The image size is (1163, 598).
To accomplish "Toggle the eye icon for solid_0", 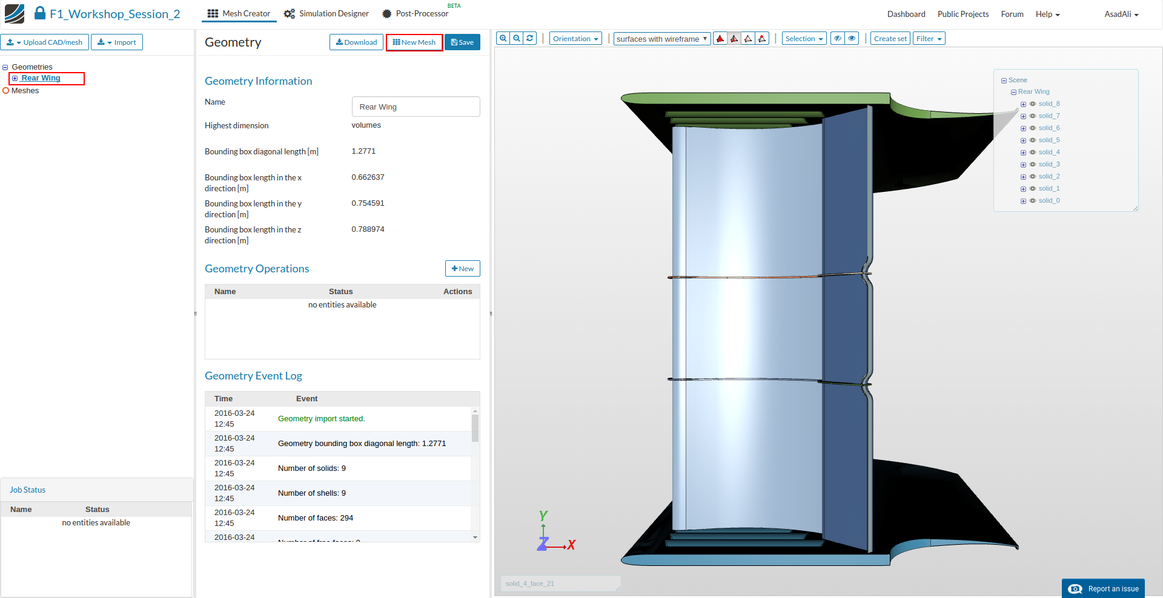I will (x=1033, y=201).
